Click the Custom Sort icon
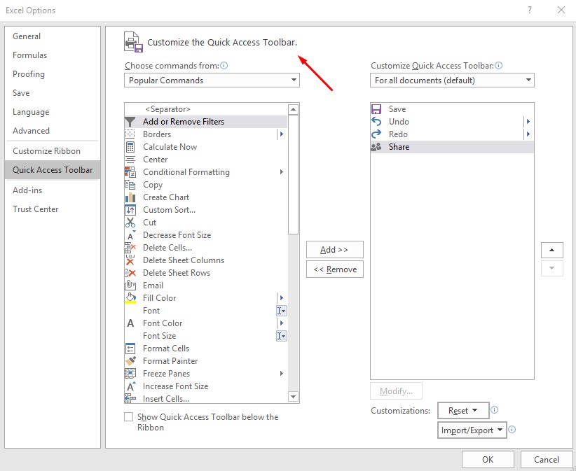 click(x=130, y=210)
